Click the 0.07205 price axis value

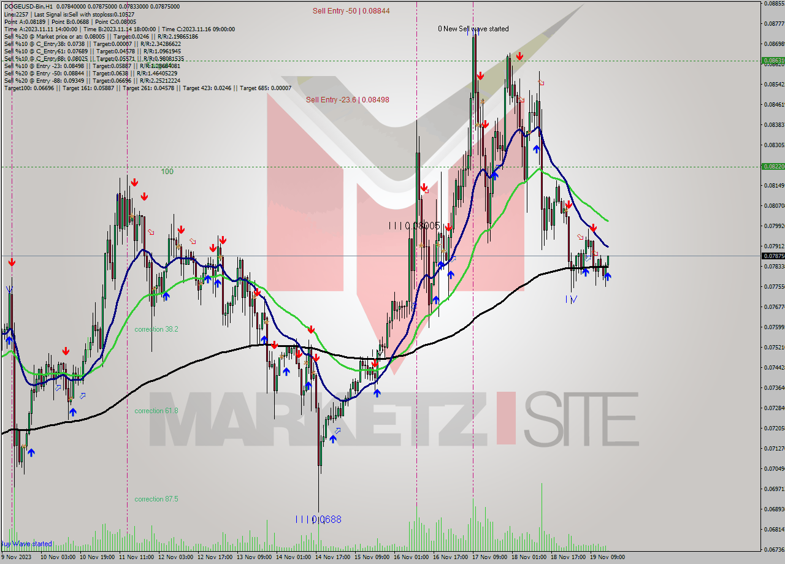click(773, 428)
